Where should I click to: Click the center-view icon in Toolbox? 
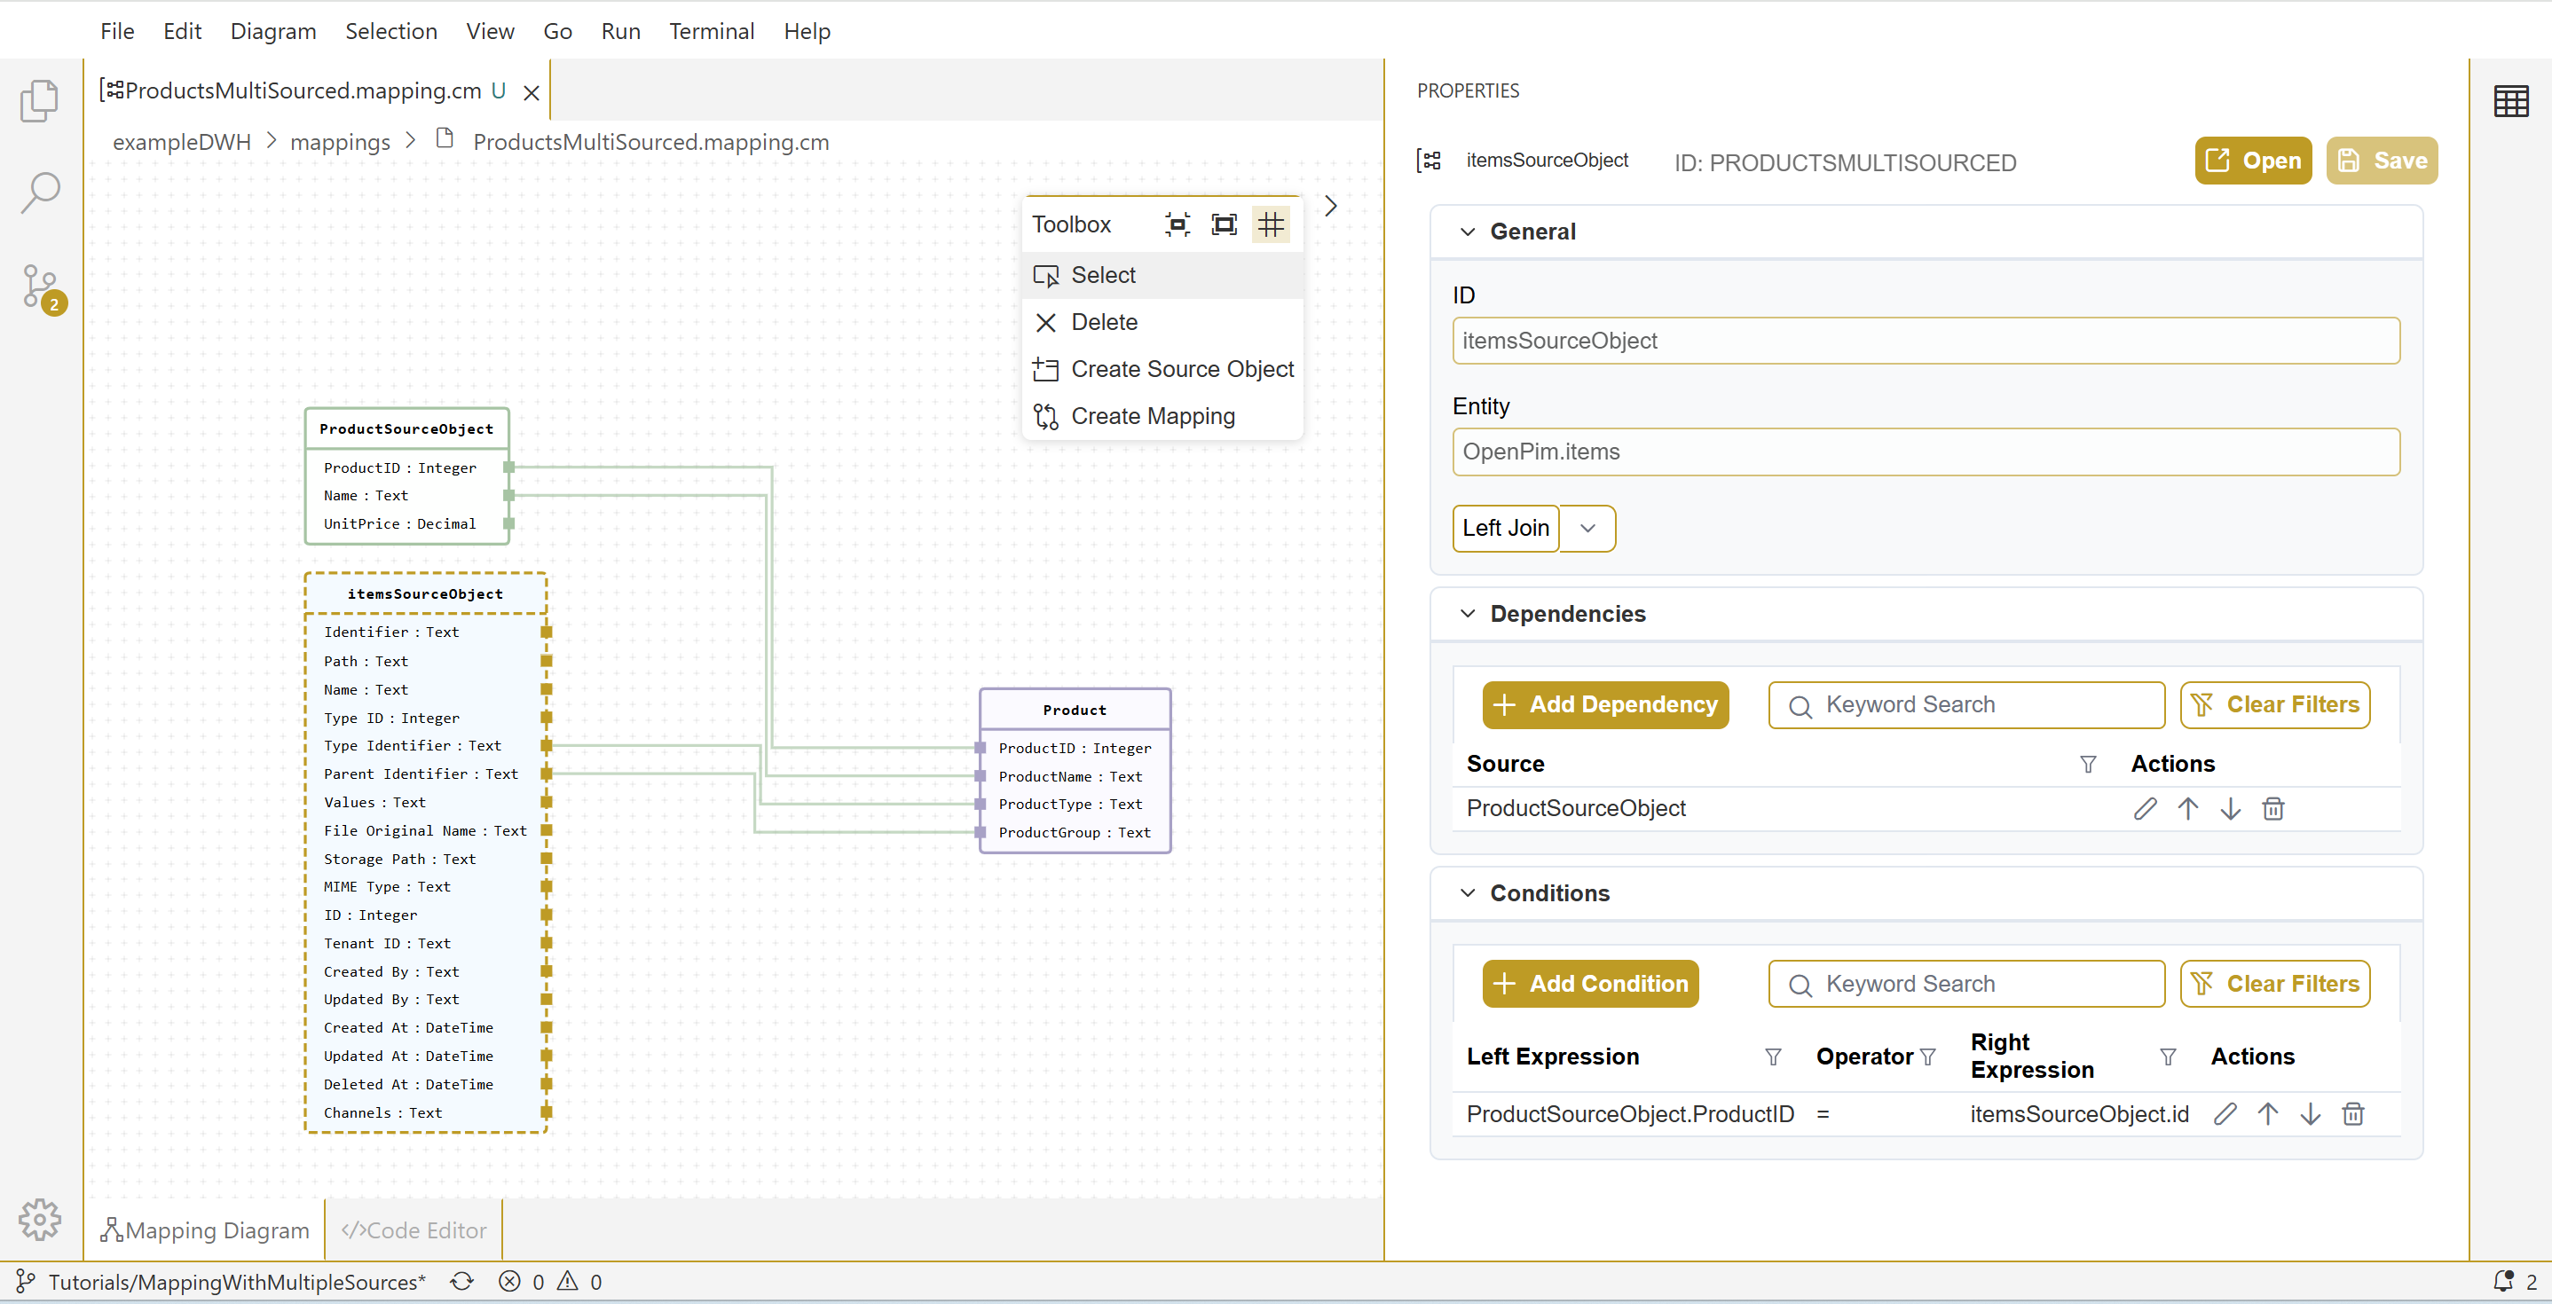click(x=1177, y=224)
